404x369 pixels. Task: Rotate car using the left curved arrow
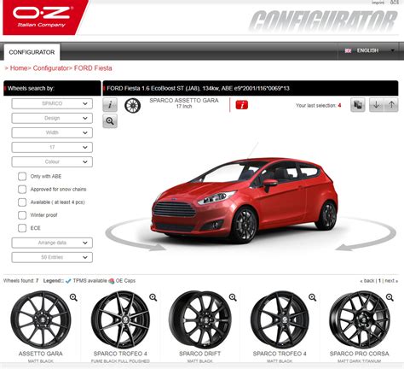pos(135,235)
